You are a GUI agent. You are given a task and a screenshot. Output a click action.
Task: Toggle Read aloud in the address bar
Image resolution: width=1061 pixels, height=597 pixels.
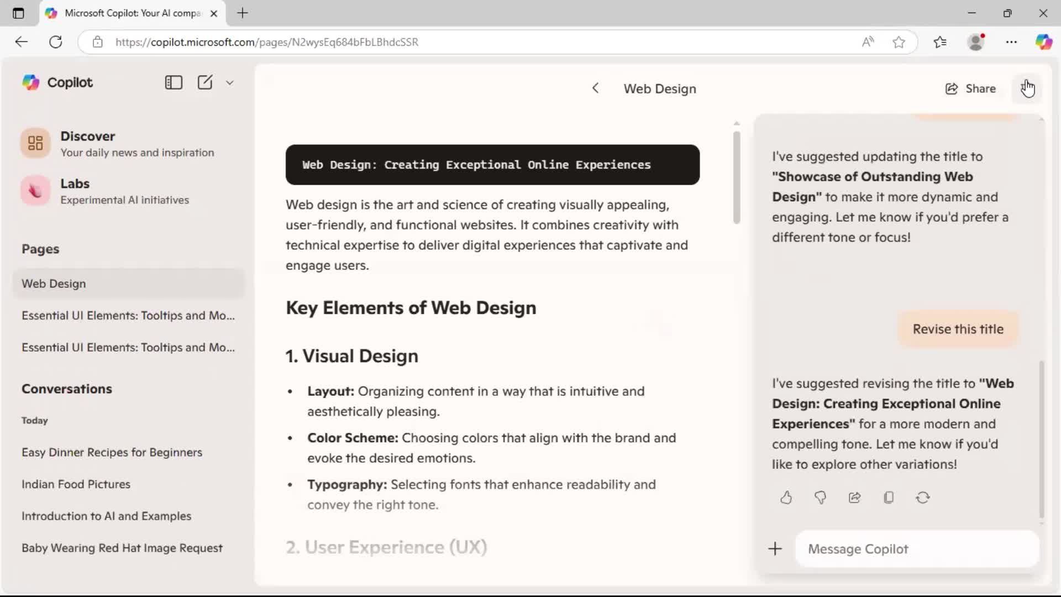868,42
